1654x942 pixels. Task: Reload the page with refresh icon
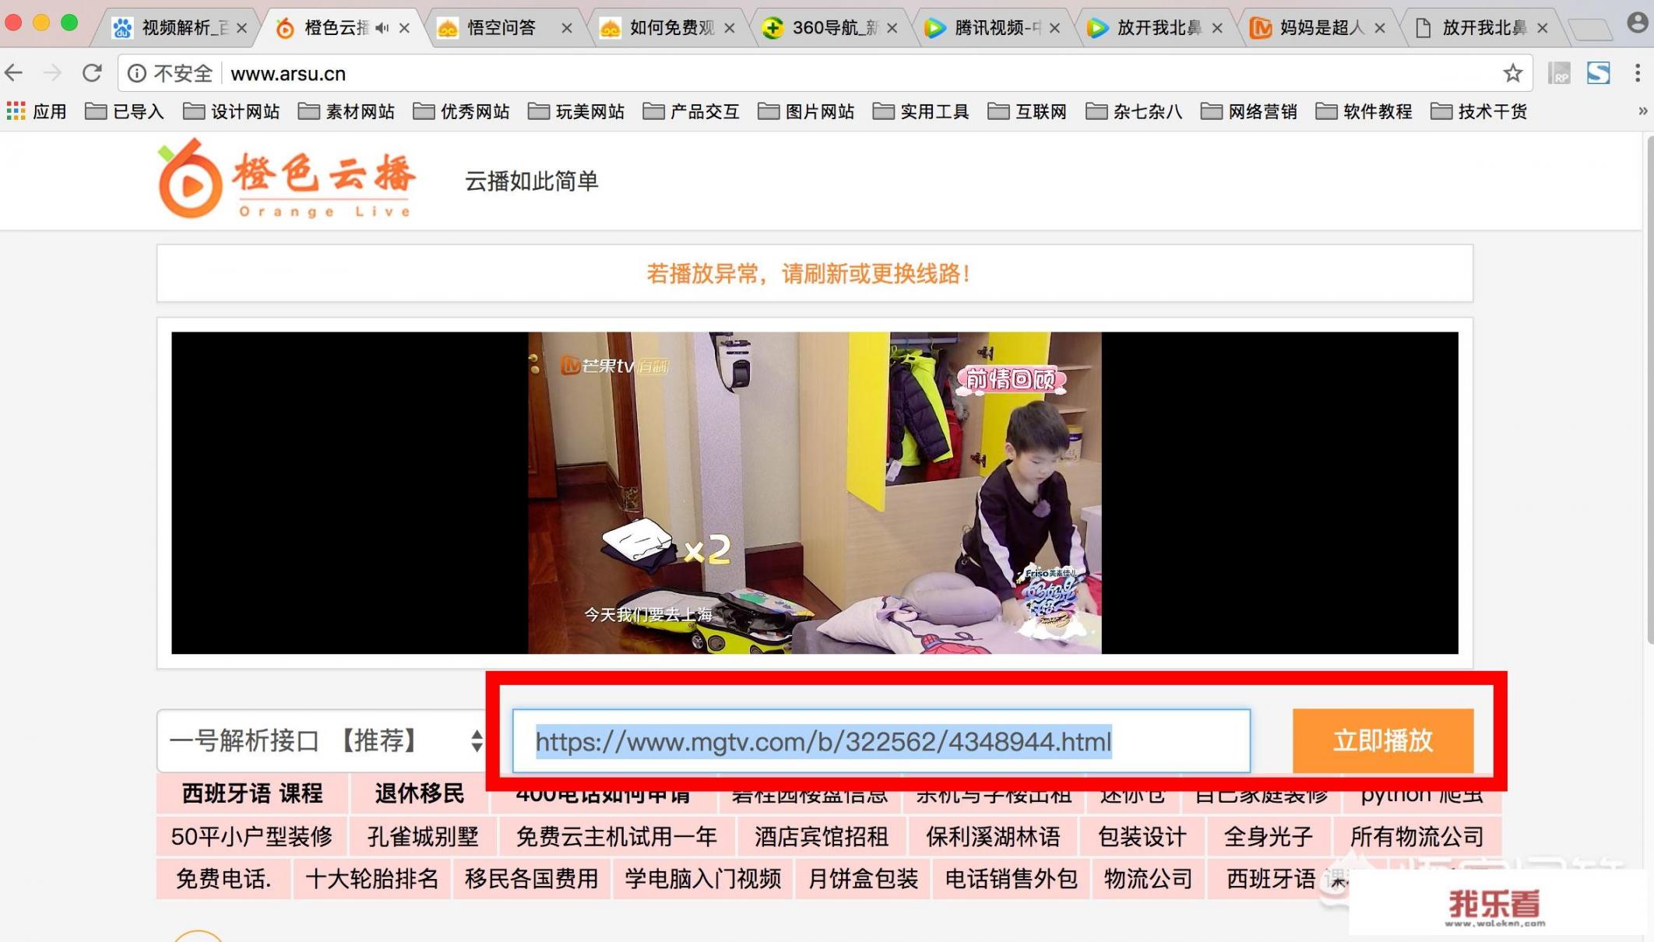pos(92,73)
